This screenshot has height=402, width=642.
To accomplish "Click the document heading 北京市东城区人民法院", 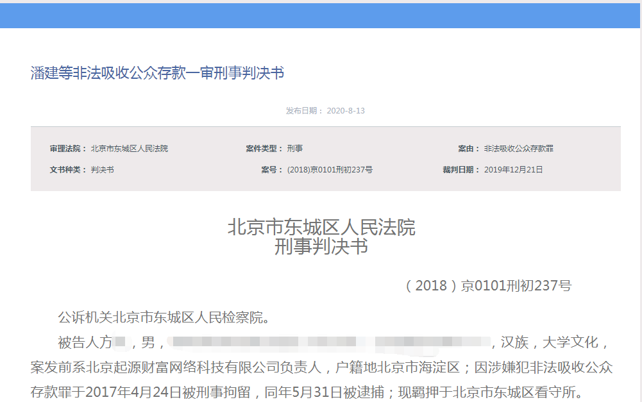I will [321, 228].
